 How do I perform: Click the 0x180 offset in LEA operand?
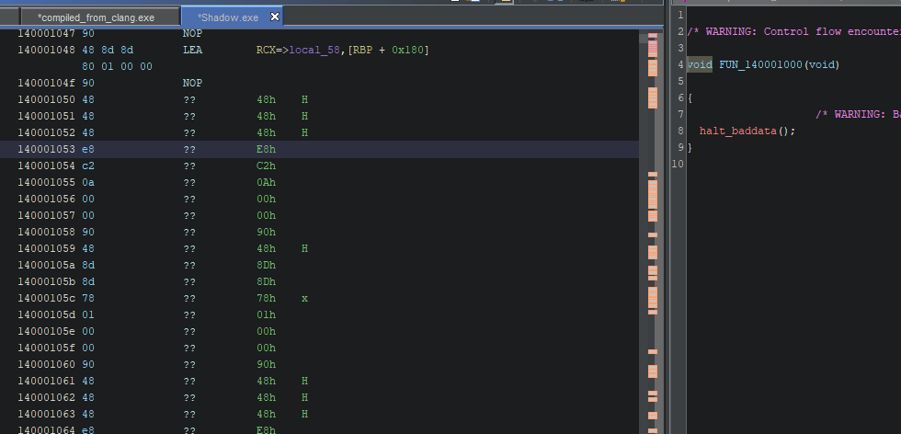pos(407,50)
